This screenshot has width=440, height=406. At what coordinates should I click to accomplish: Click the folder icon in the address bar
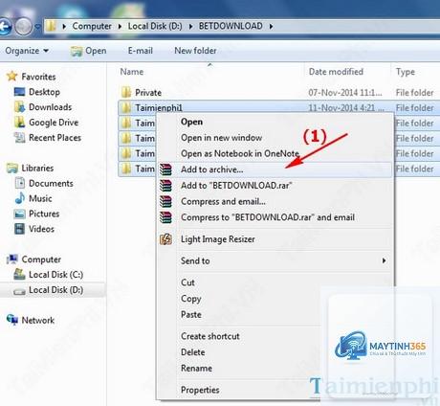click(51, 26)
